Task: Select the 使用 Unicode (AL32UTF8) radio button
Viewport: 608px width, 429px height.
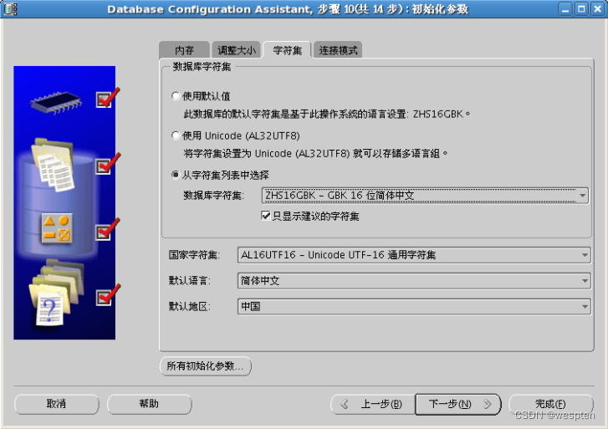Action: [x=176, y=135]
